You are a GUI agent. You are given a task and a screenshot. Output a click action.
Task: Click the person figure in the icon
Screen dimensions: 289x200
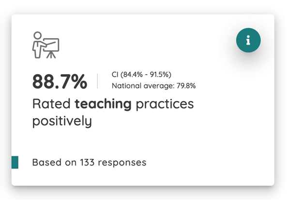pos(38,45)
